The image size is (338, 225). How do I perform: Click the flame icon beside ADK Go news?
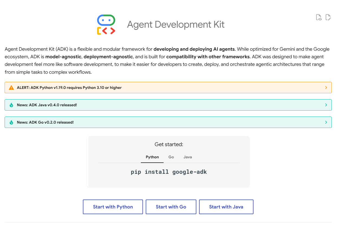(11, 122)
